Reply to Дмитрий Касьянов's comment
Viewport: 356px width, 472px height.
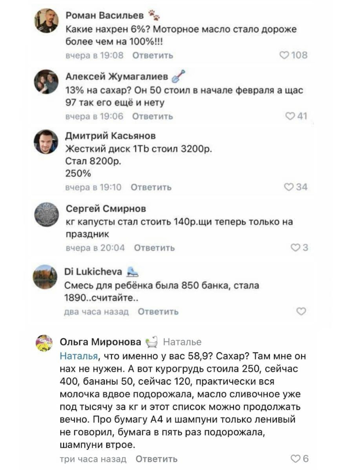pyautogui.click(x=151, y=187)
